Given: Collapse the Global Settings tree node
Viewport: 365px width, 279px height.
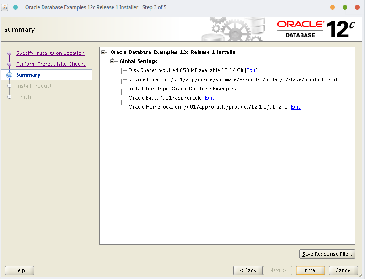Looking at the screenshot, I should click(113, 61).
